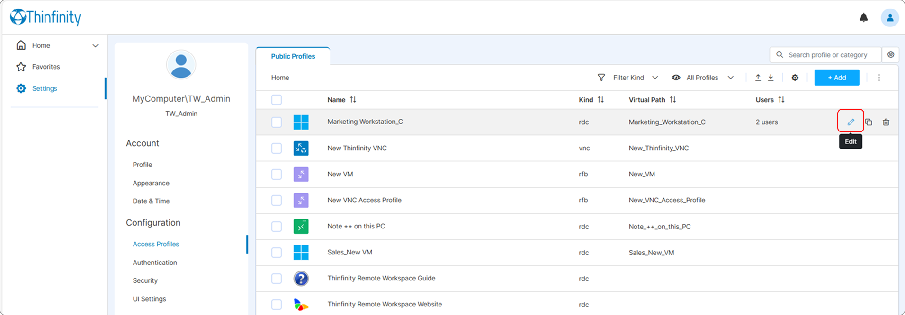Open Authentication in Configuration menu
The image size is (905, 315).
[155, 262]
